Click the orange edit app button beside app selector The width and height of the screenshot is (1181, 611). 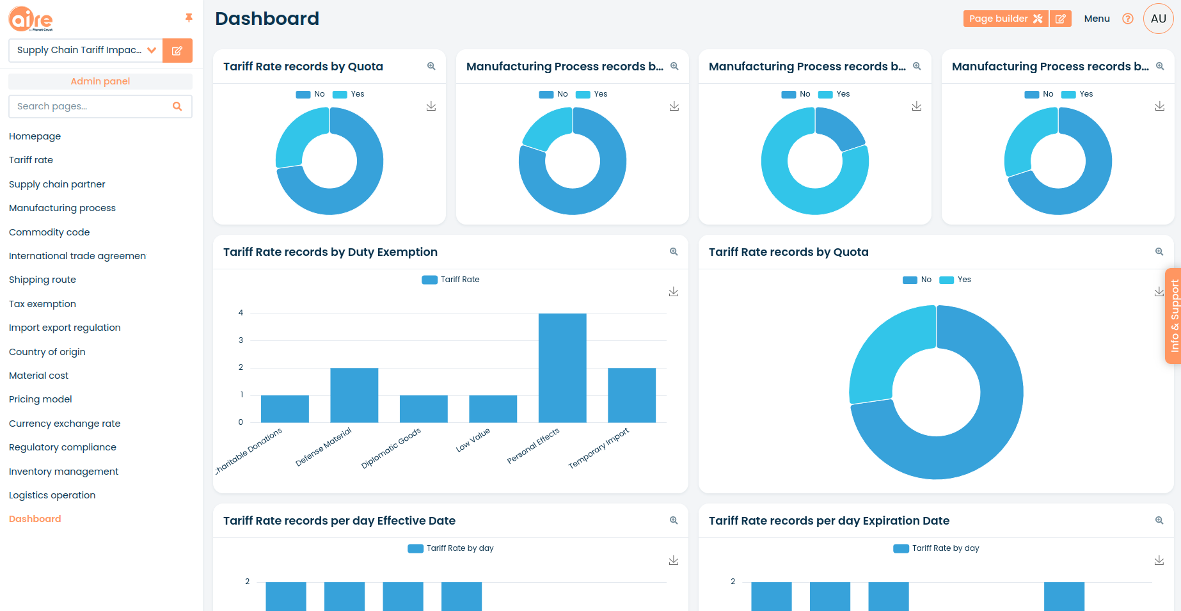pos(177,51)
